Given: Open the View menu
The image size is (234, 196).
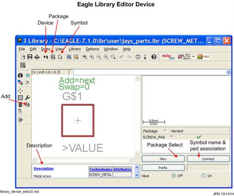Looking at the screenshot, I should [59, 49].
